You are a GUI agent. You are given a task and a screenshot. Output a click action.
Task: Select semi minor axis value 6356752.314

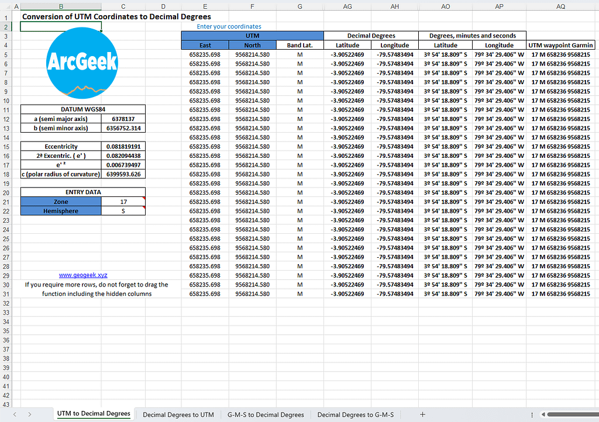coord(123,128)
